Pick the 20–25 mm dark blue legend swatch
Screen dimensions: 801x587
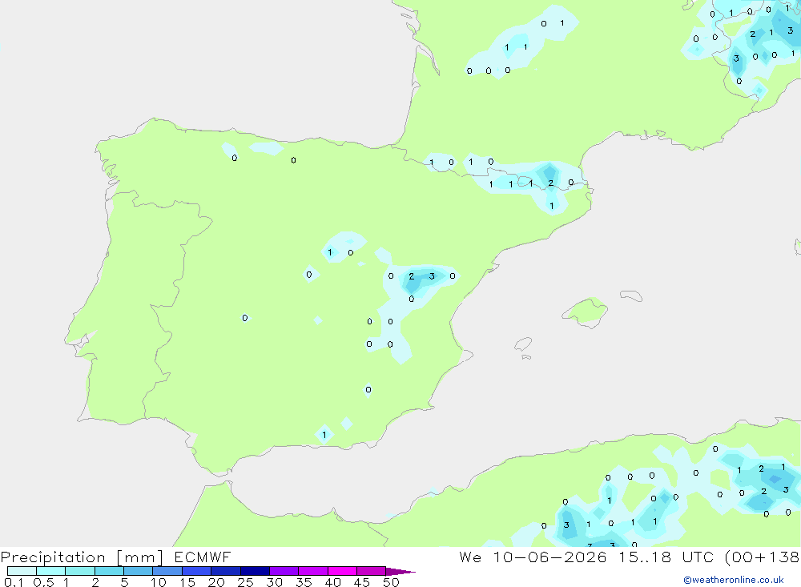(226, 571)
